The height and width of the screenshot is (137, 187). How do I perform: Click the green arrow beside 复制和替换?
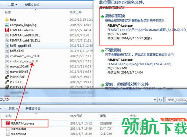coord(102,16)
